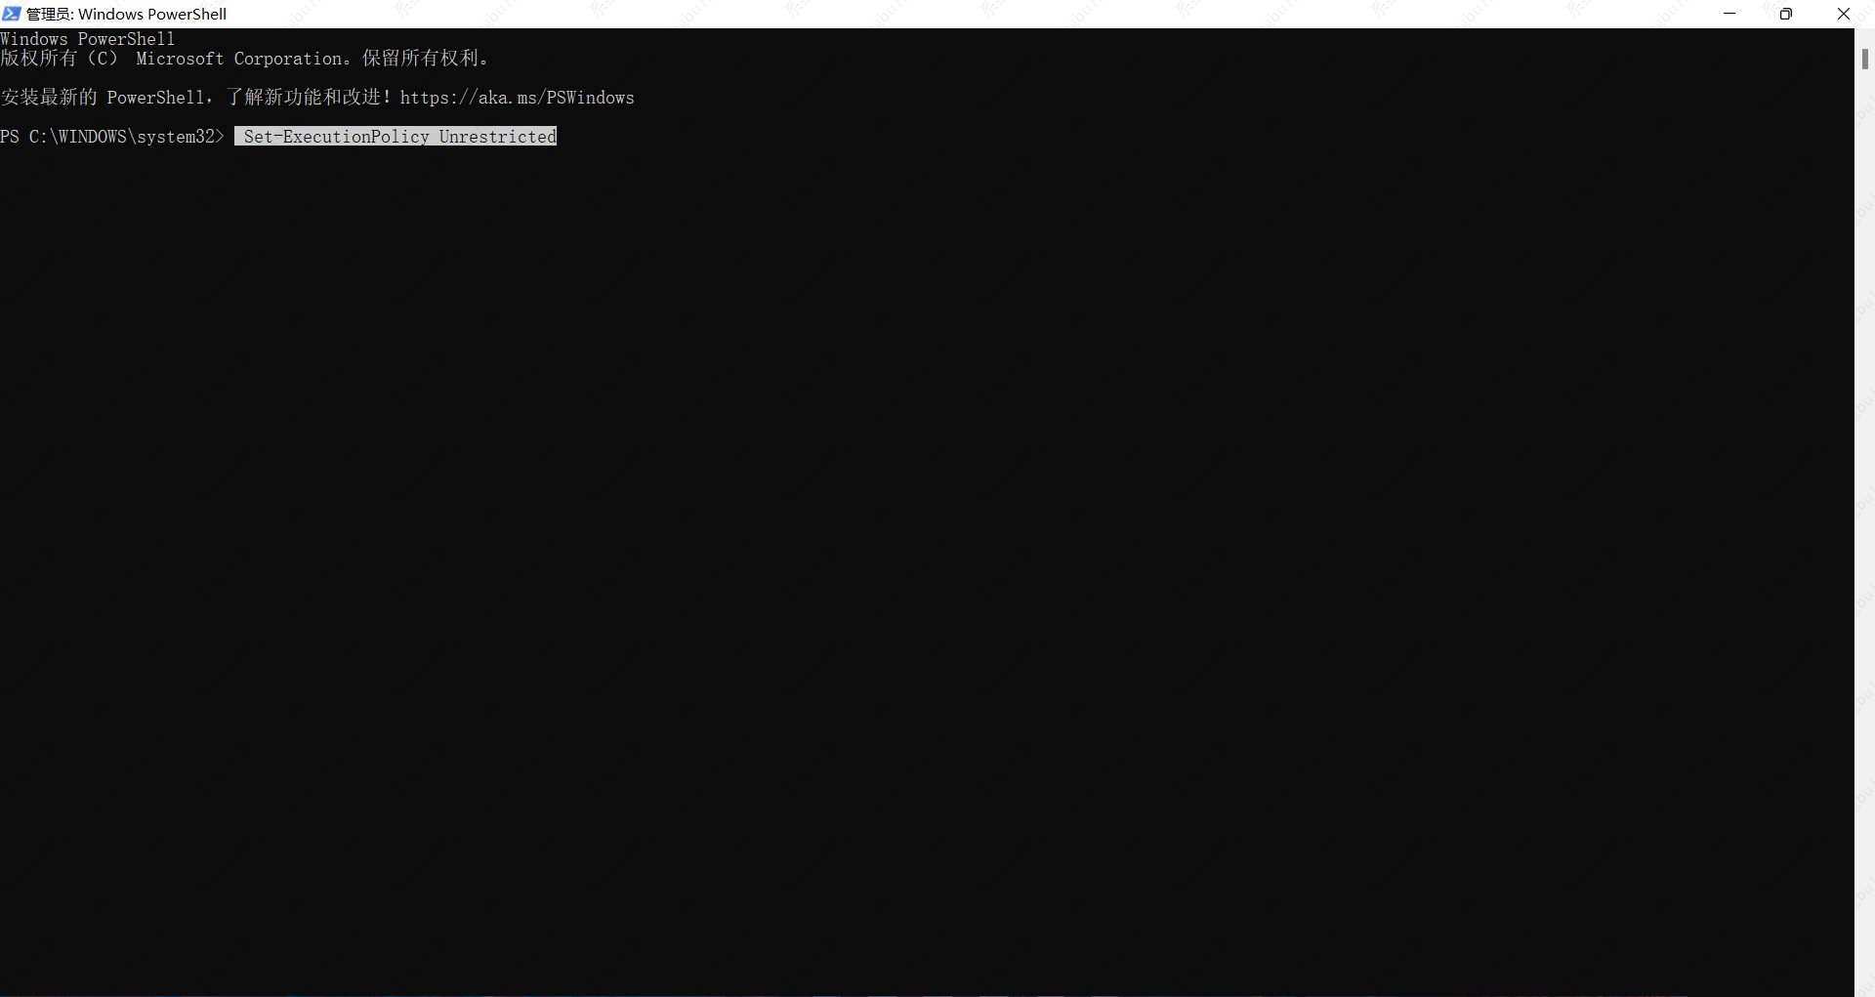The image size is (1875, 997).
Task: Click the highlighted Set-ExecutionPolicy command
Action: point(336,137)
